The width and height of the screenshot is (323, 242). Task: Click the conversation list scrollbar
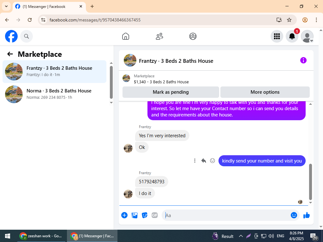click(x=111, y=82)
